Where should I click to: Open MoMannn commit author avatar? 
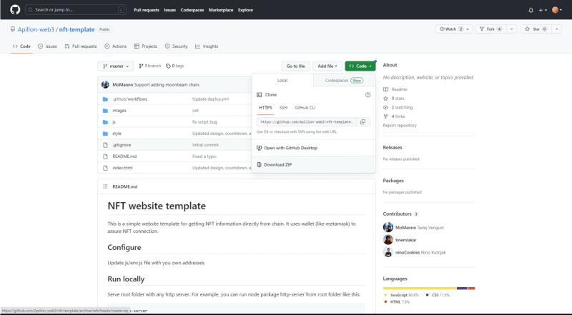105,84
